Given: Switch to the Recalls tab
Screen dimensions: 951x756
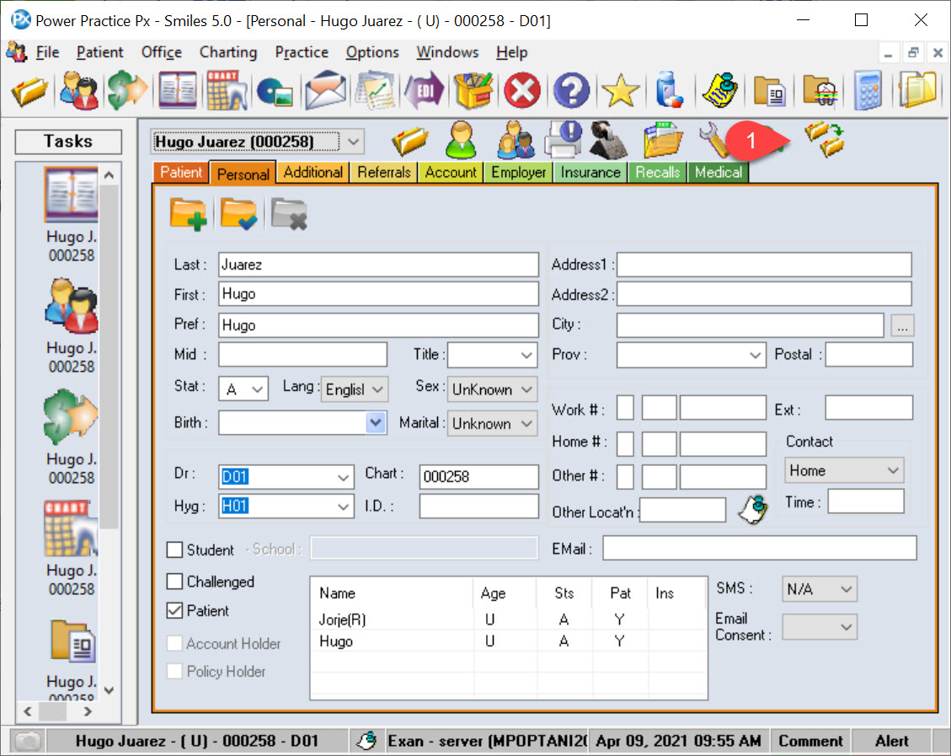Looking at the screenshot, I should click(x=658, y=172).
